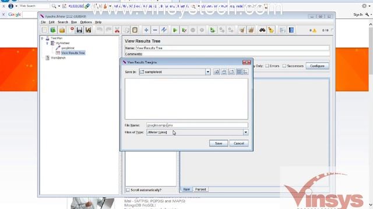Click the Paste clipboard icon
373x209 pixels.
(135, 30)
